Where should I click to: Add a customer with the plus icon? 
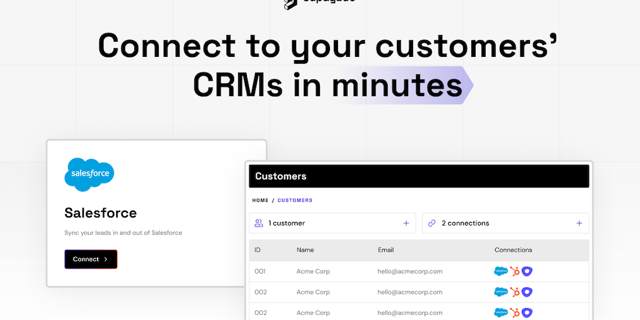pyautogui.click(x=406, y=223)
